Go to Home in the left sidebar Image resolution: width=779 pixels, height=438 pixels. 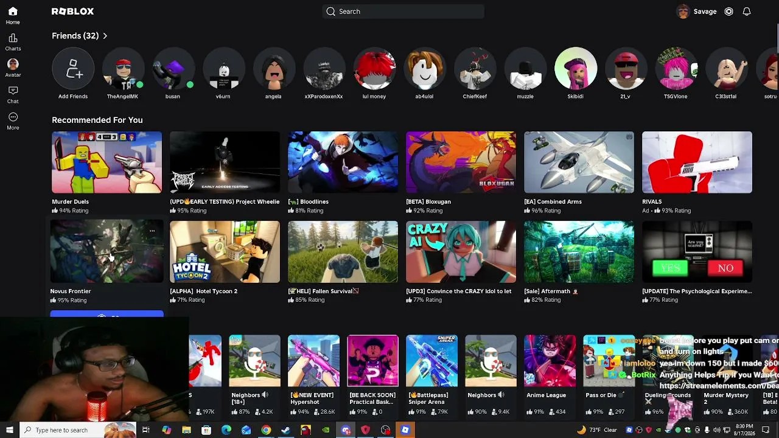coord(13,15)
